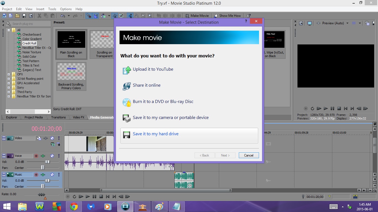This screenshot has height=212, width=378.
Task: Select the Envelope Edit tool
Action: [x=136, y=16]
